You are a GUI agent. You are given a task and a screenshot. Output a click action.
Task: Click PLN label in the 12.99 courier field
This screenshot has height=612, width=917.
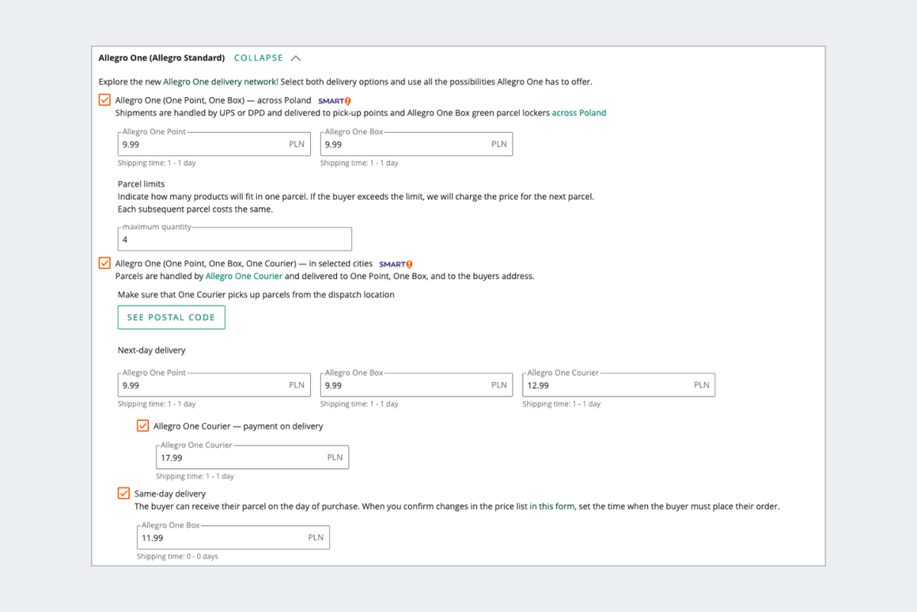[x=702, y=385]
